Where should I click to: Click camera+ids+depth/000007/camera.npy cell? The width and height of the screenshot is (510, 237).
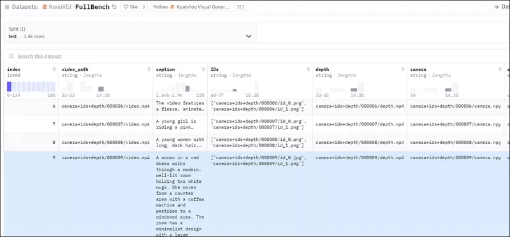coord(455,124)
